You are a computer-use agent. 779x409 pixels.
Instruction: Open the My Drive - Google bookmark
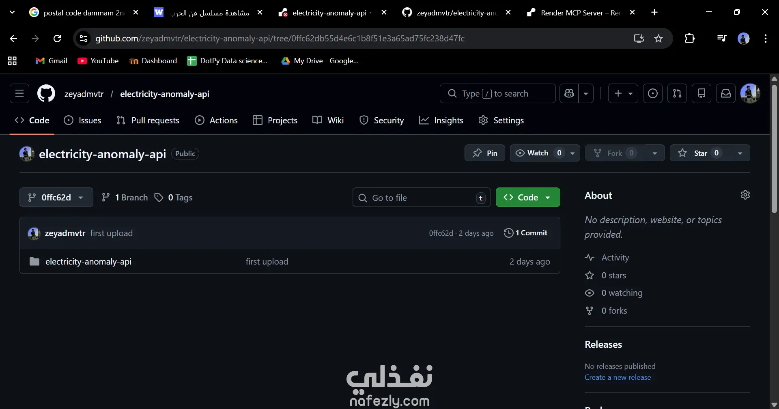click(320, 61)
